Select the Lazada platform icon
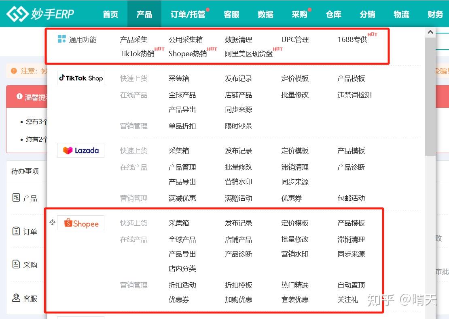 [80, 150]
